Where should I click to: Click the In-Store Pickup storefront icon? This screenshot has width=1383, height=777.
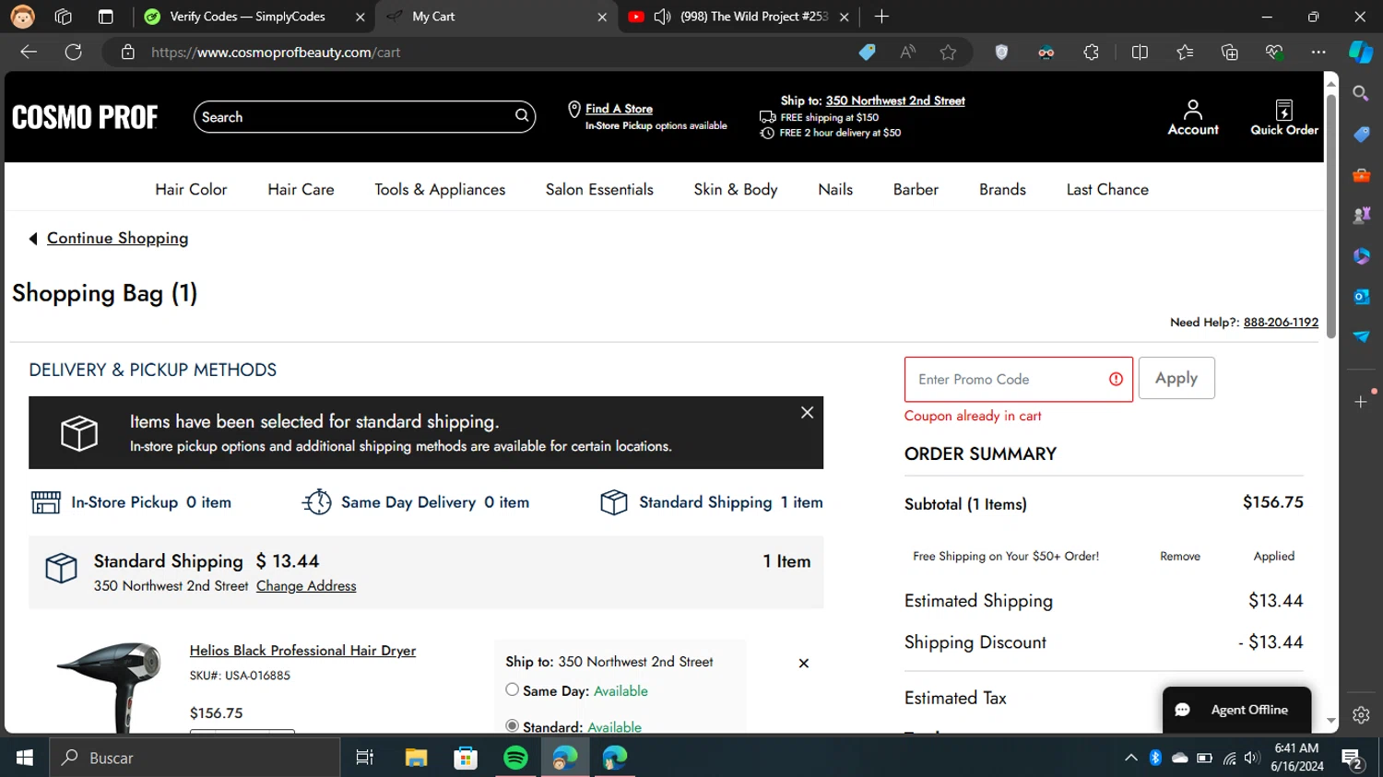[x=45, y=502]
